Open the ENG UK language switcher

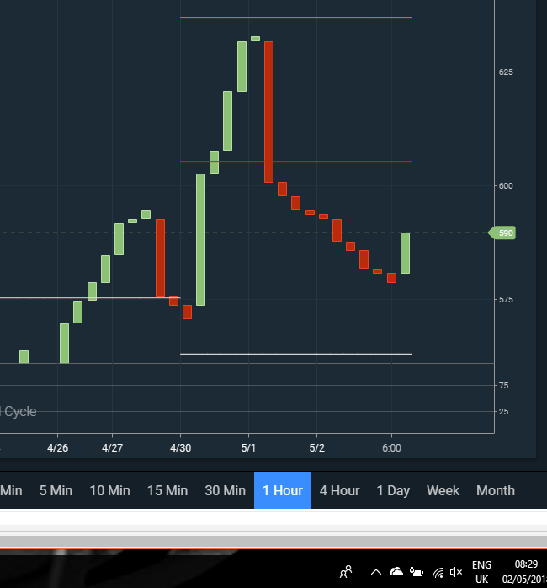482,572
